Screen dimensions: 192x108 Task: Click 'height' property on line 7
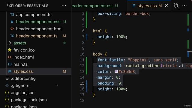pyautogui.click(x=104, y=37)
